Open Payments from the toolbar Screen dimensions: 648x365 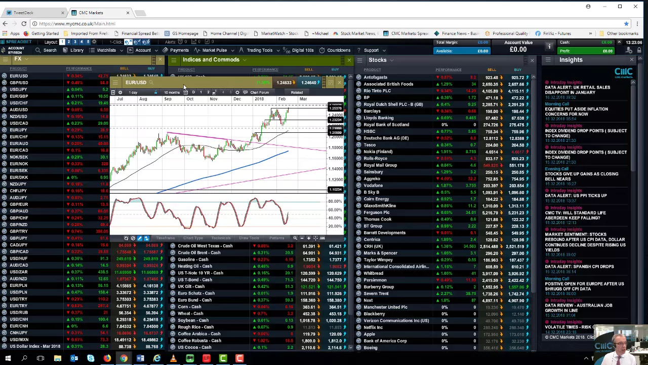[x=176, y=50]
